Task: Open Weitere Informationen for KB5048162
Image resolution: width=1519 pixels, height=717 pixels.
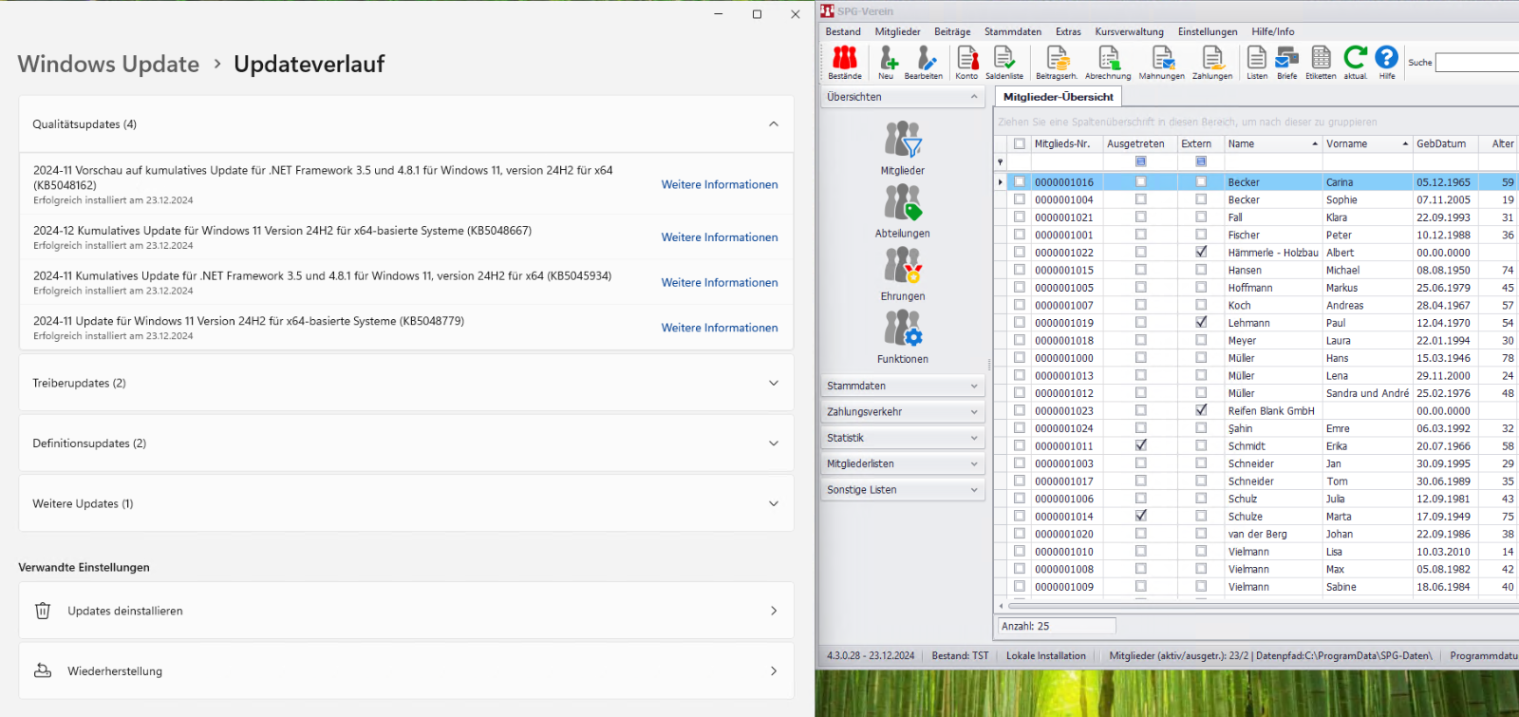Action: coord(720,184)
